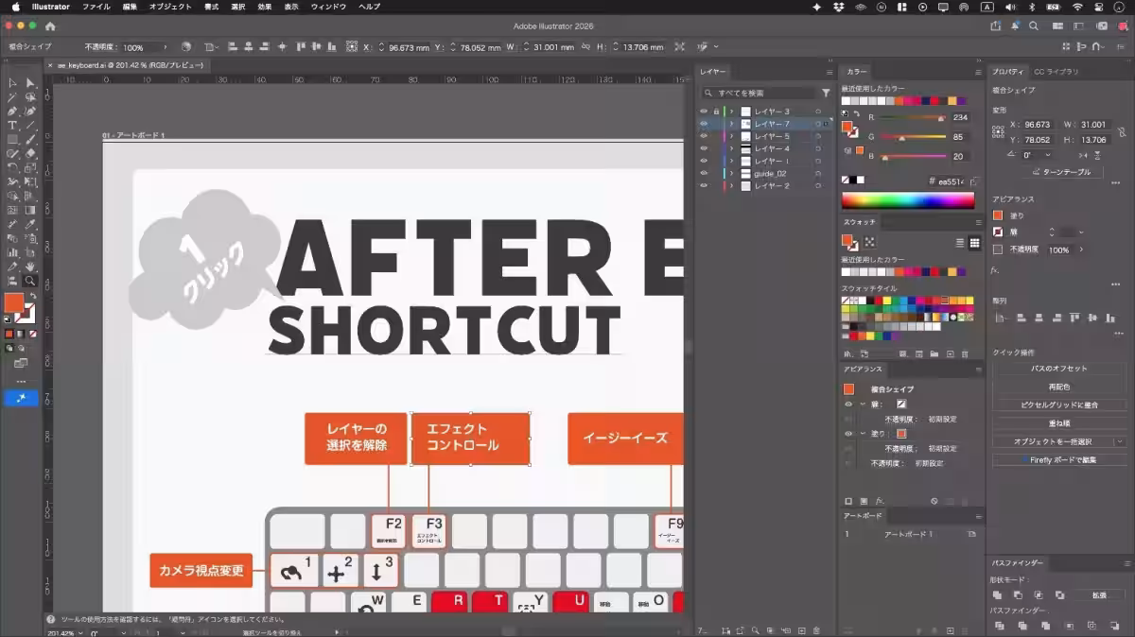Switch swatches to thumbnail grid view
Viewport: 1135px width, 637px height.
click(974, 243)
